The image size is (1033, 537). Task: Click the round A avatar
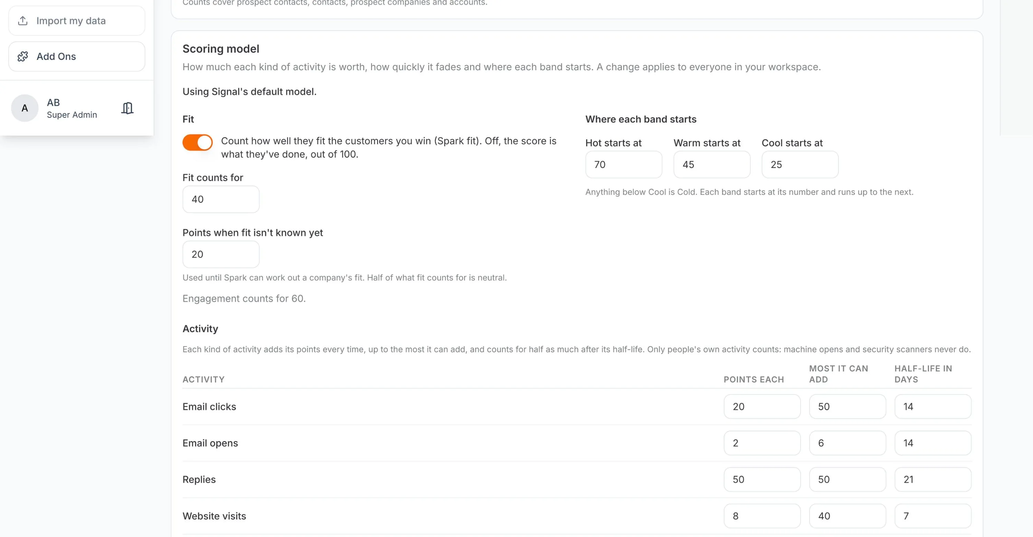[x=24, y=108]
